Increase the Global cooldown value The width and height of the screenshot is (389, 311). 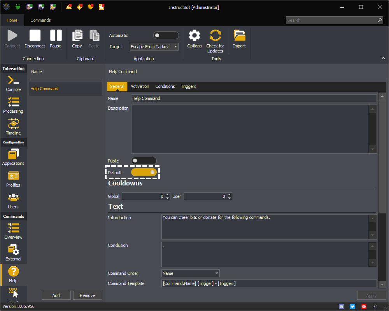tap(167, 194)
